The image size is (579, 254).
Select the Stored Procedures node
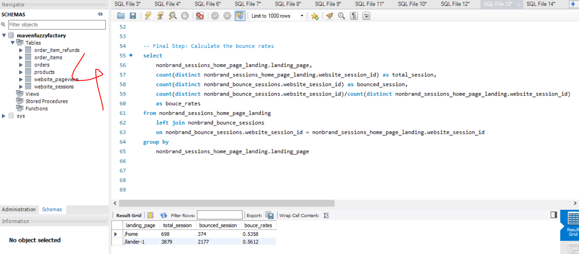tap(47, 101)
